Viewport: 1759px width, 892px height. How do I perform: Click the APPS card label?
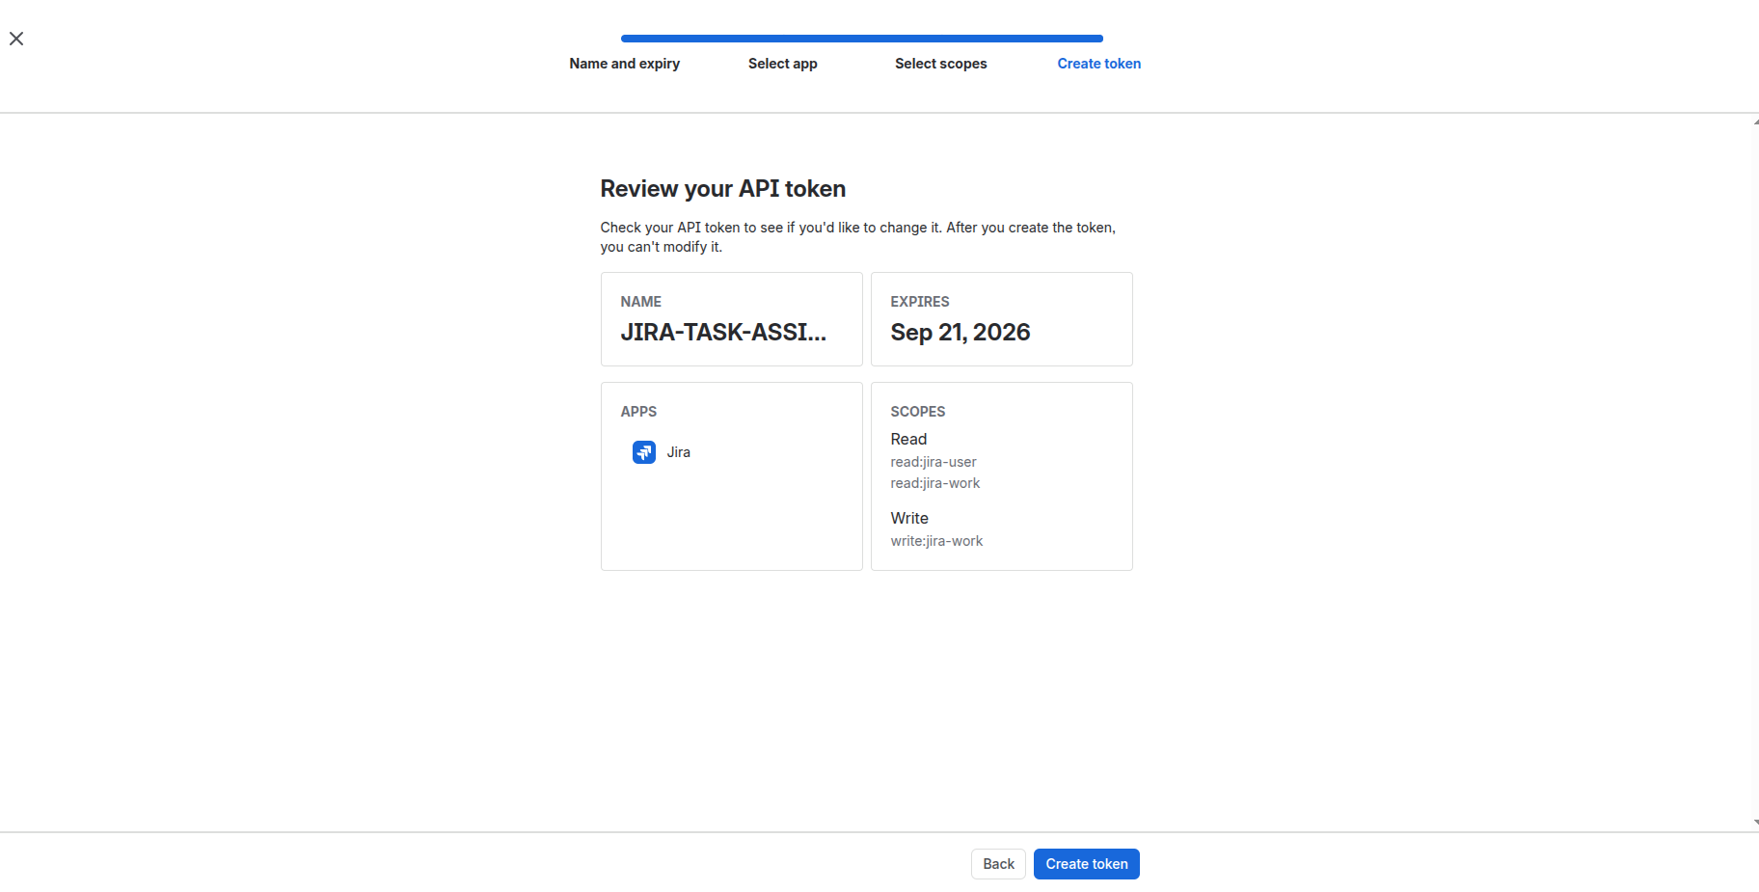pyautogui.click(x=638, y=412)
